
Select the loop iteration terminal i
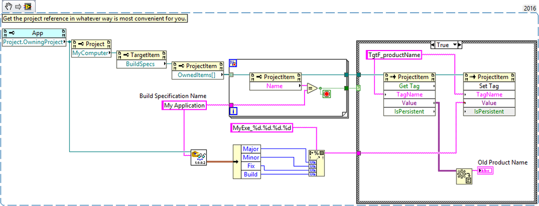[x=233, y=111]
